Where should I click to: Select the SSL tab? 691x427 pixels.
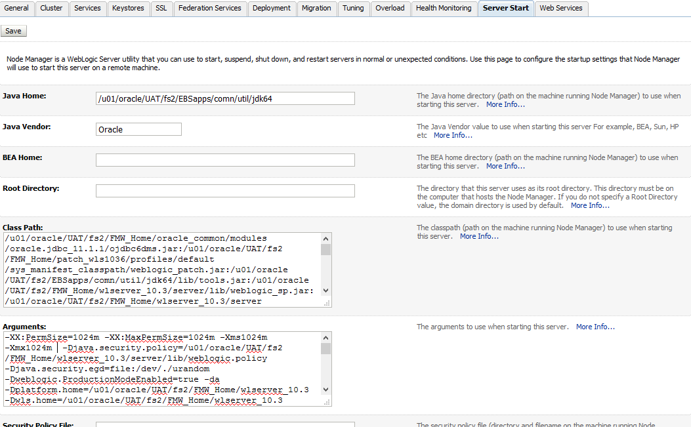point(161,8)
